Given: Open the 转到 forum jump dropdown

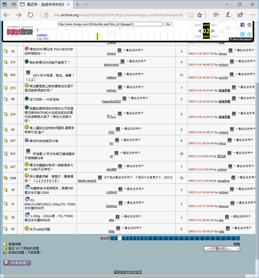Looking at the screenshot, I should [222, 248].
